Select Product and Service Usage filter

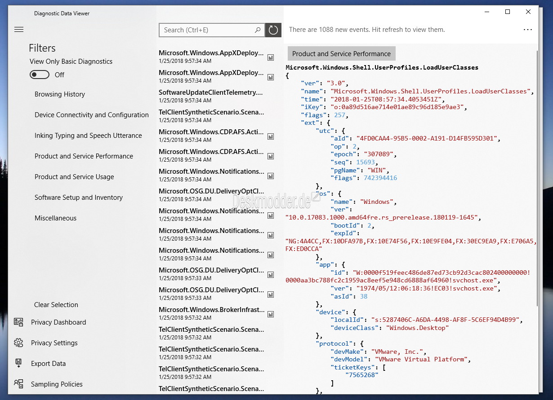pos(74,177)
